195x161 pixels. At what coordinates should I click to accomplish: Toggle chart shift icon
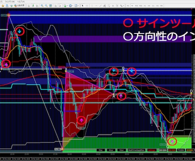coord(60,6)
